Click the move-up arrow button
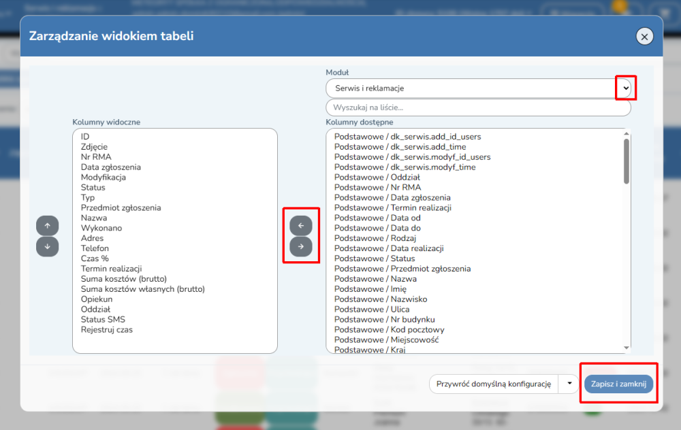Image resolution: width=681 pixels, height=430 pixels. point(47,225)
